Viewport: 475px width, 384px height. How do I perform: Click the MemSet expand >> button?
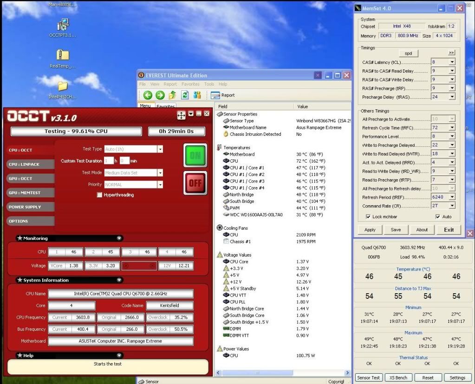451,52
